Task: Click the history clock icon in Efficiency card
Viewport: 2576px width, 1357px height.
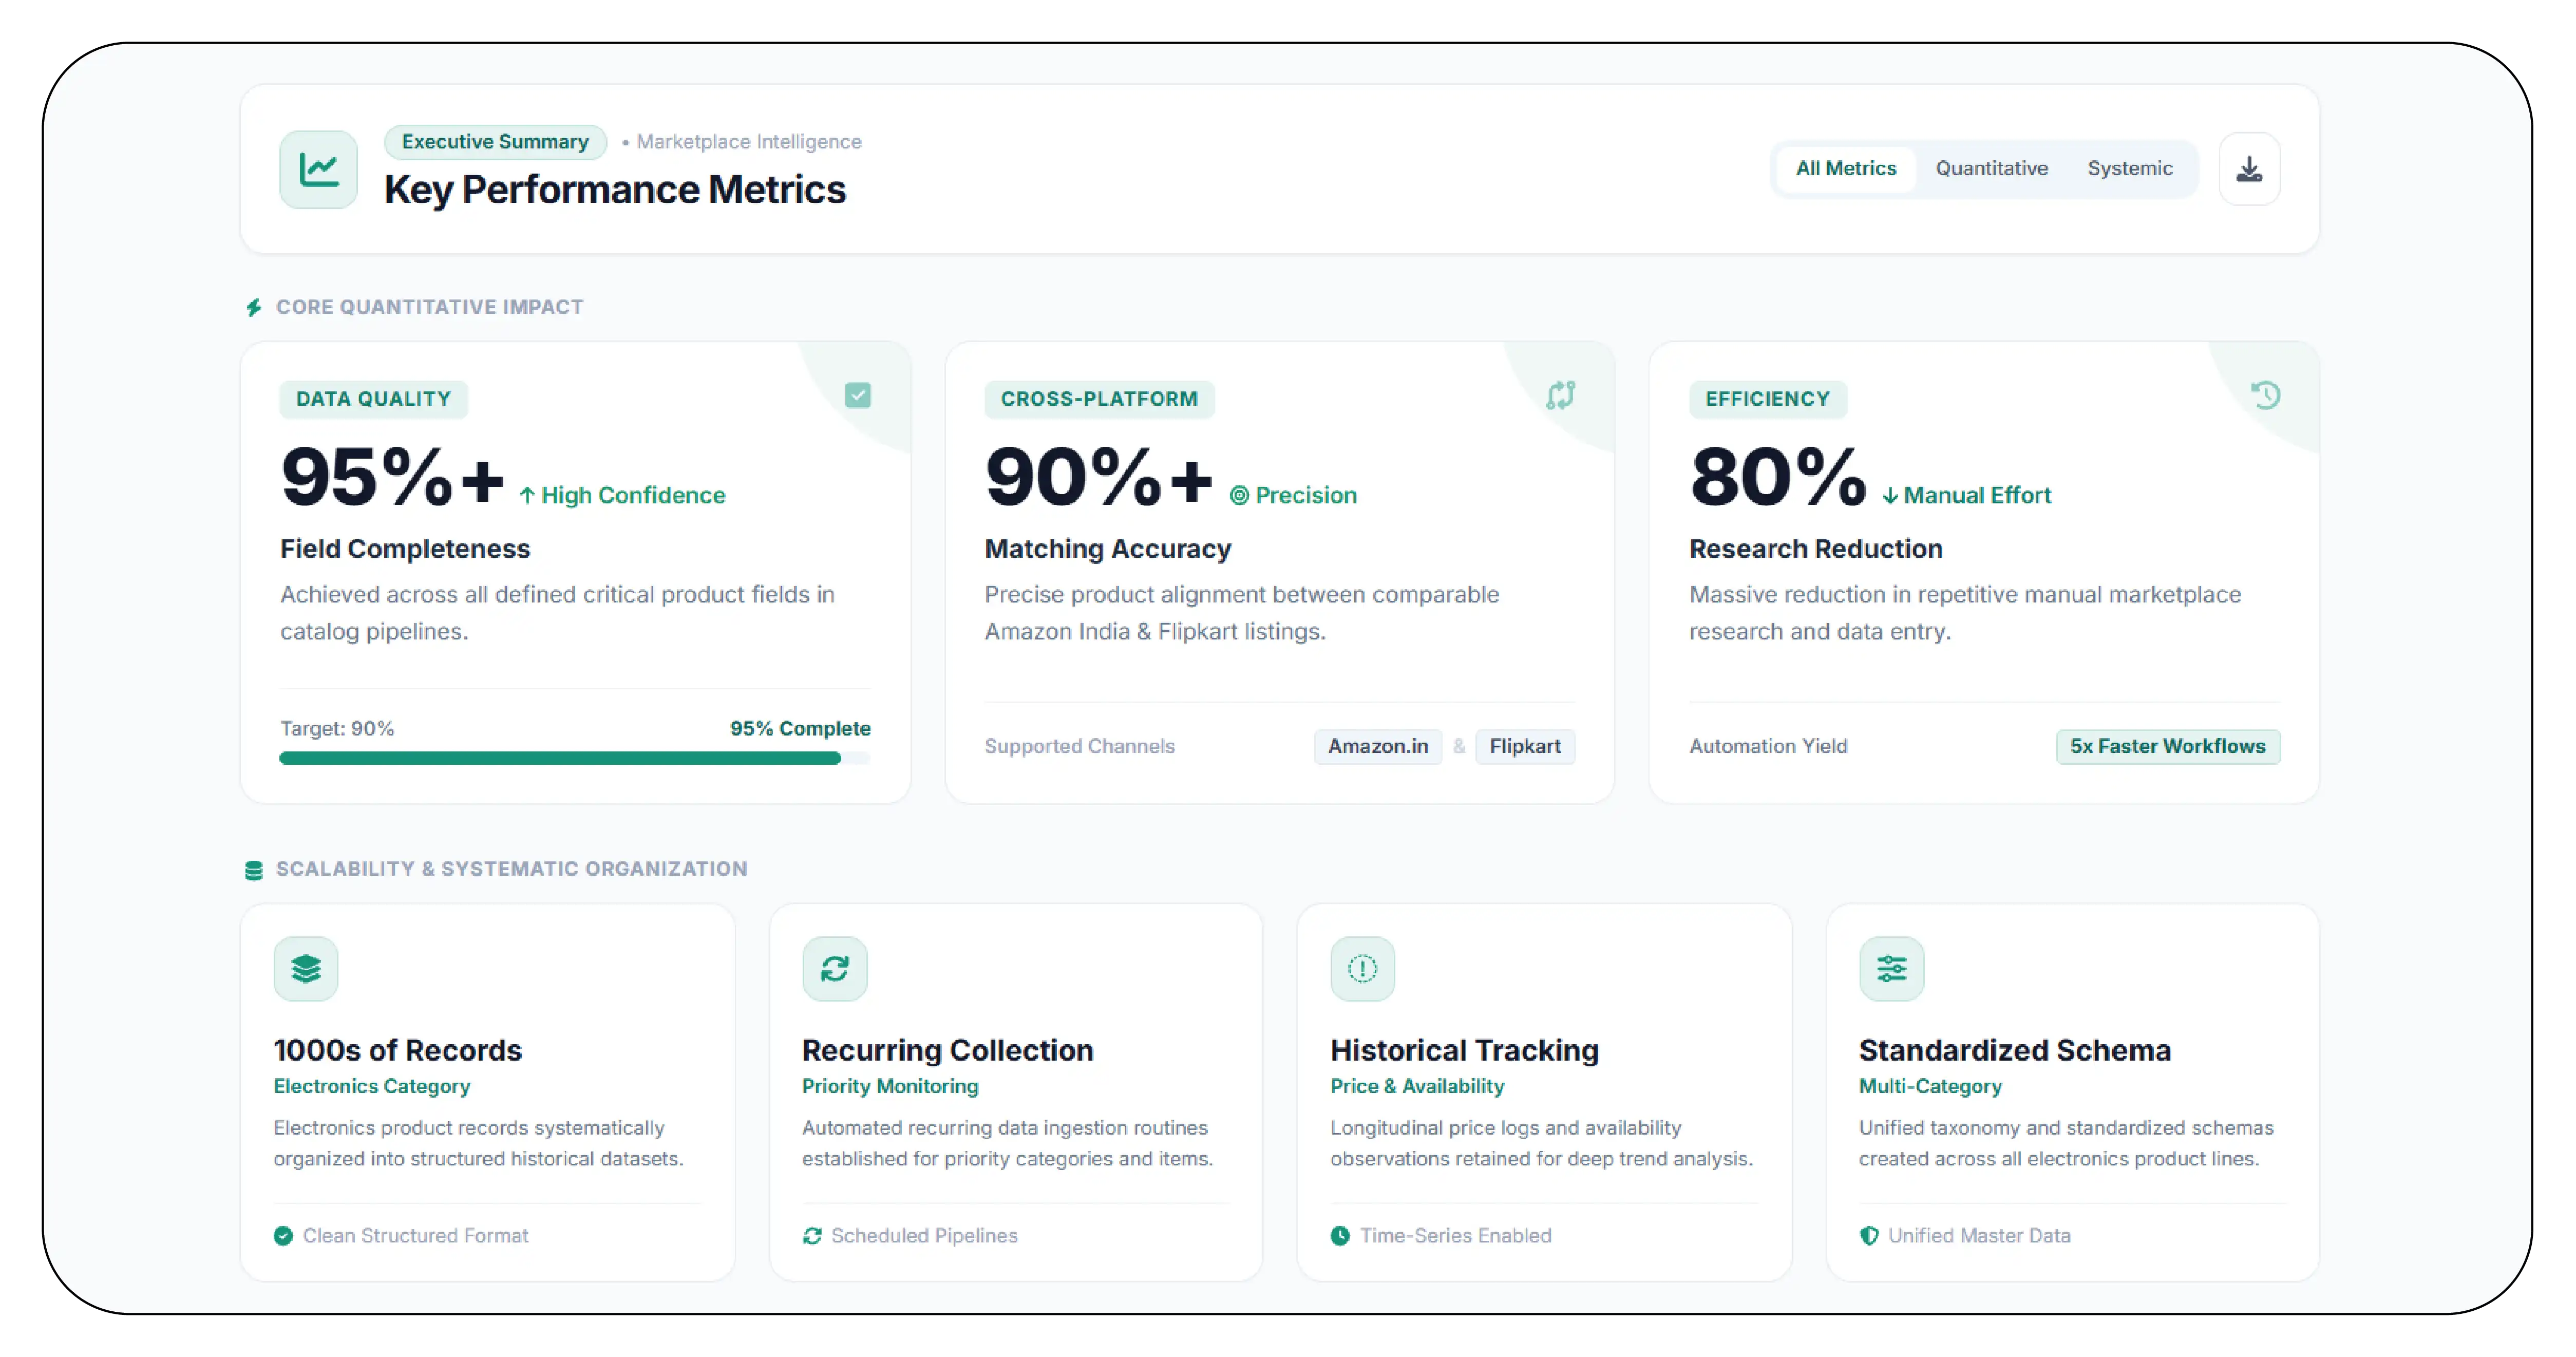Action: pos(2266,395)
